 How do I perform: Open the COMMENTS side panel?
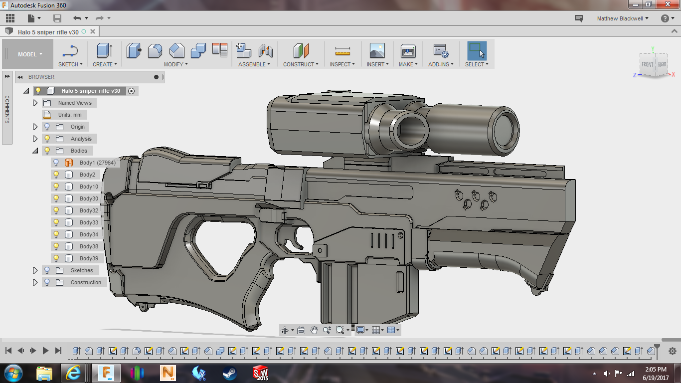point(7,109)
